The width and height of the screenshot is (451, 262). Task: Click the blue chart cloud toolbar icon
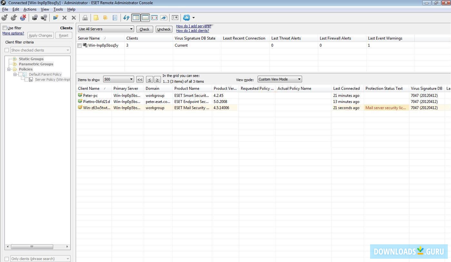click(x=187, y=18)
